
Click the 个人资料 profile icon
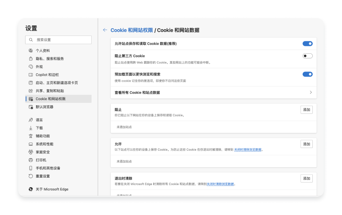tap(31, 51)
